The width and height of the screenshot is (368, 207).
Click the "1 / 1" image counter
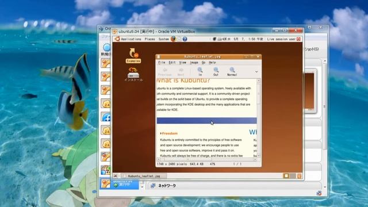tap(237, 164)
